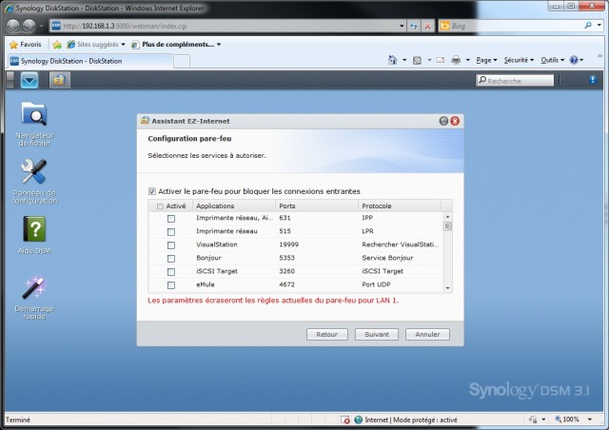
Task: Click the browser Forward arrow button
Action: (29, 26)
